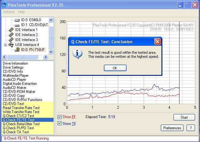Open the Help menu

pyautogui.click(x=21, y=12)
